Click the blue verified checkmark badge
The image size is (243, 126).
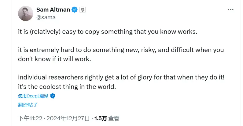pos(75,10)
